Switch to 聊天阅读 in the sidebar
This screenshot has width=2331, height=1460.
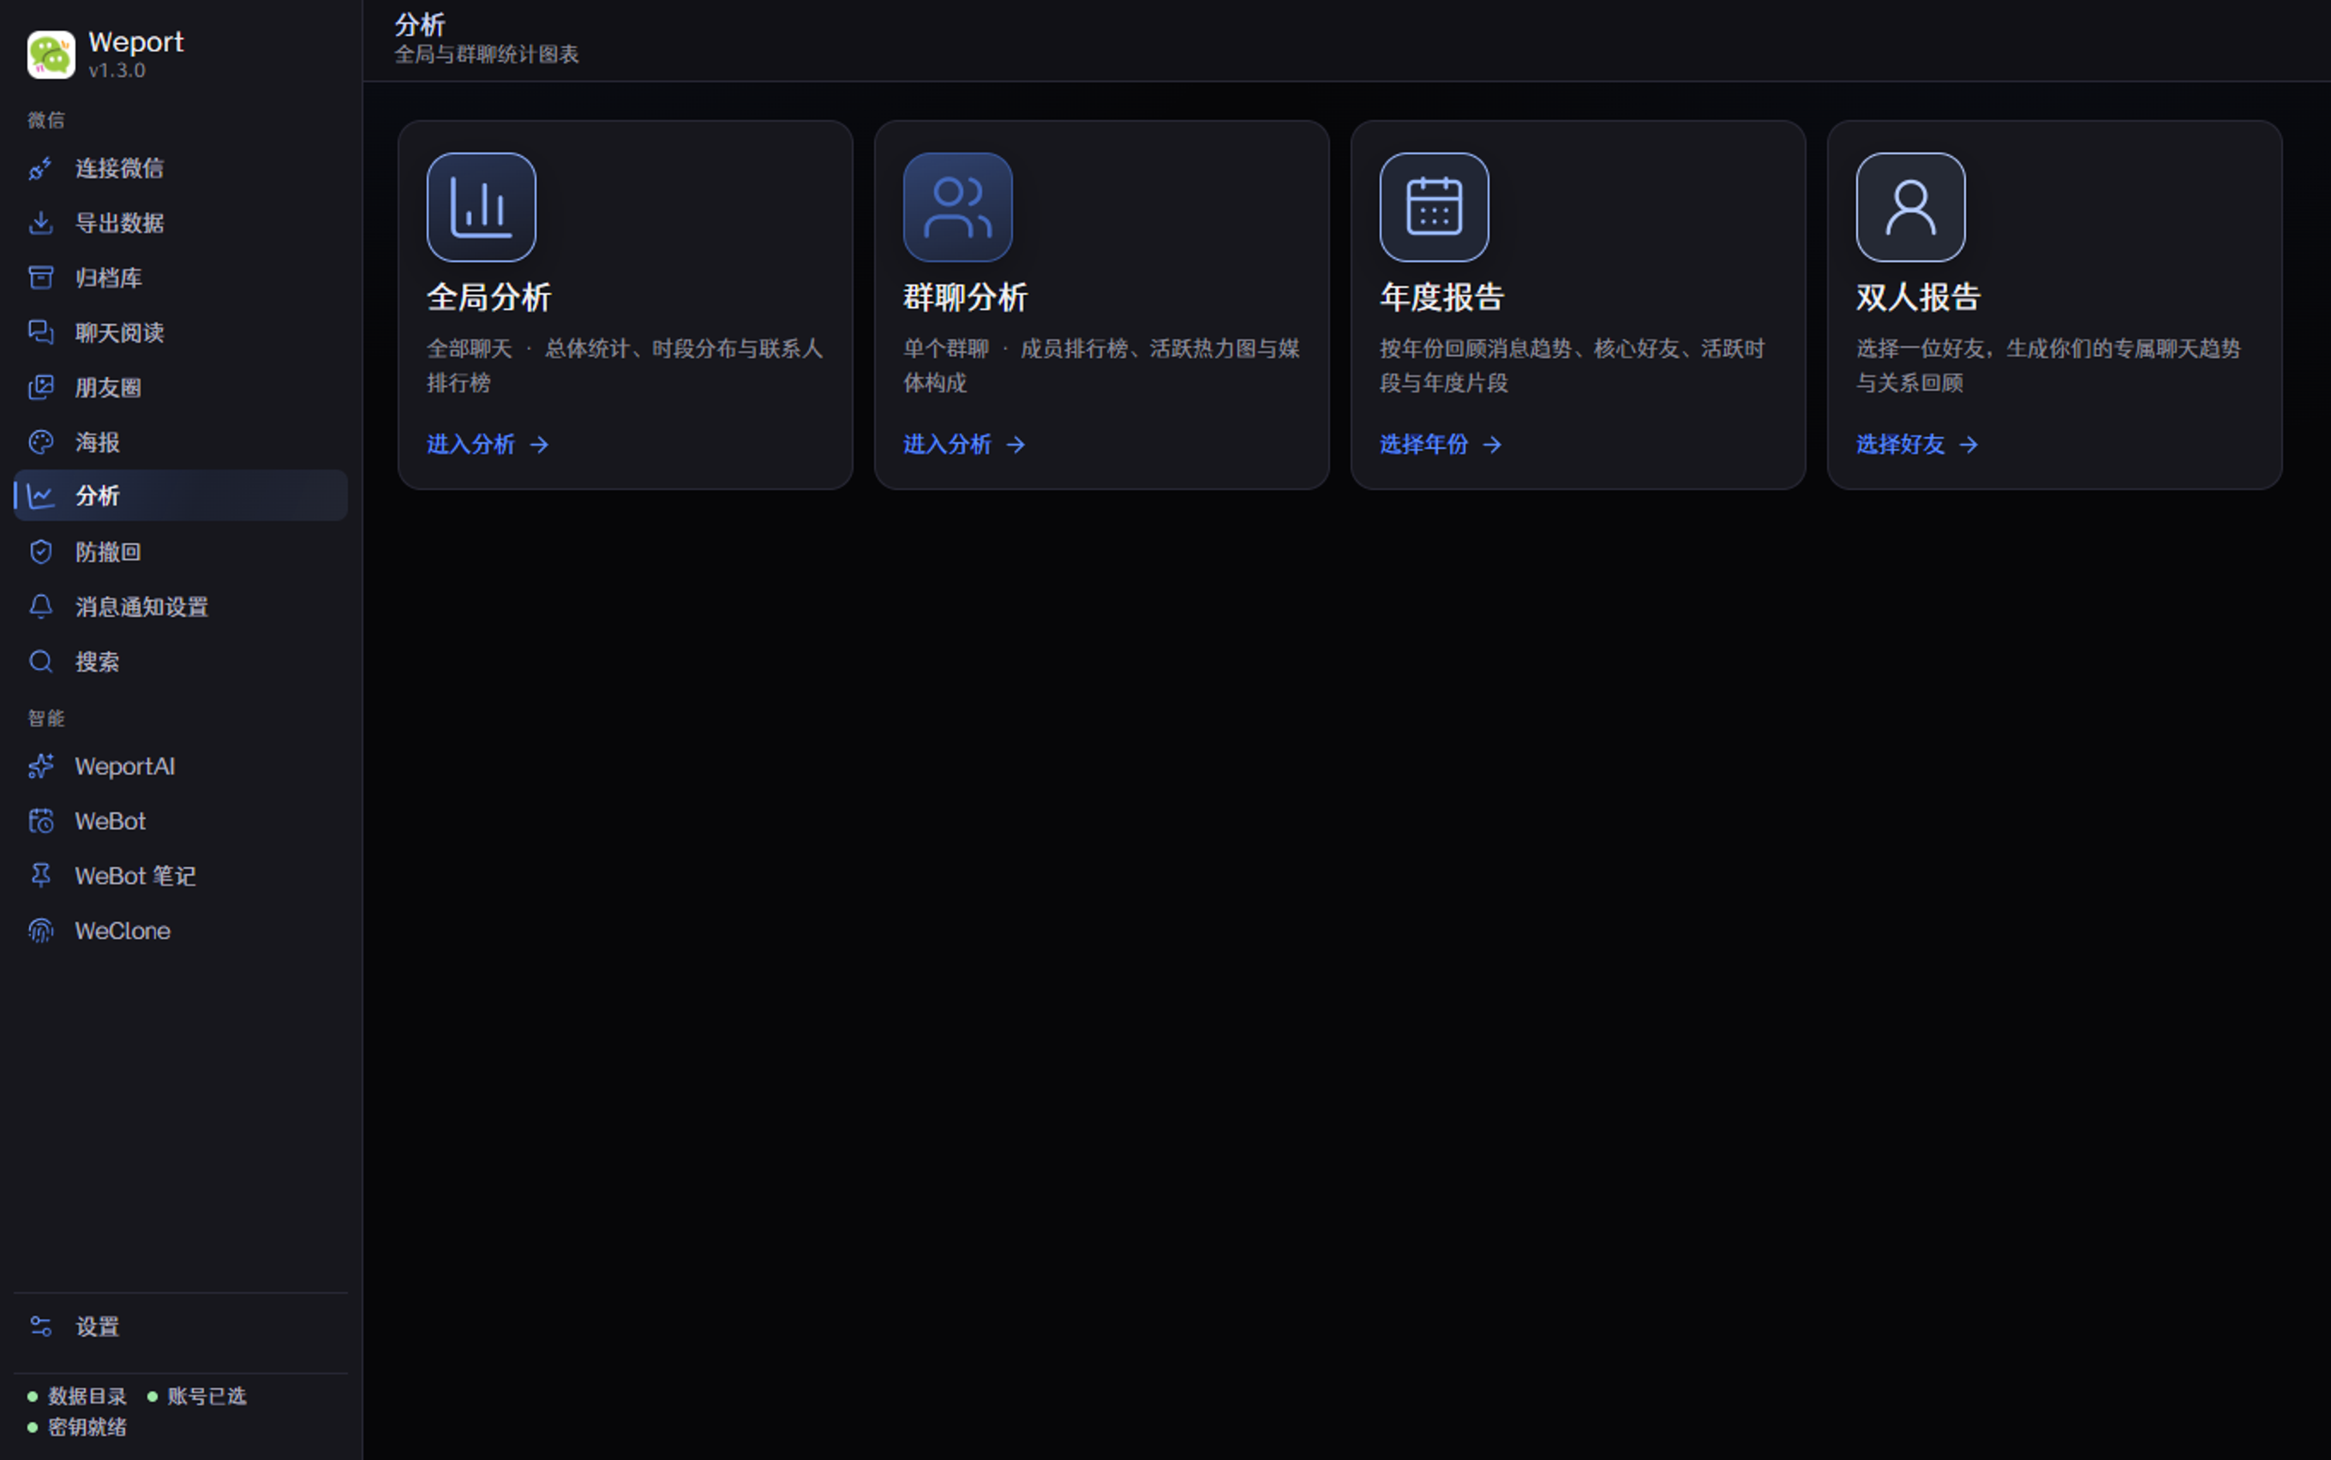tap(181, 333)
